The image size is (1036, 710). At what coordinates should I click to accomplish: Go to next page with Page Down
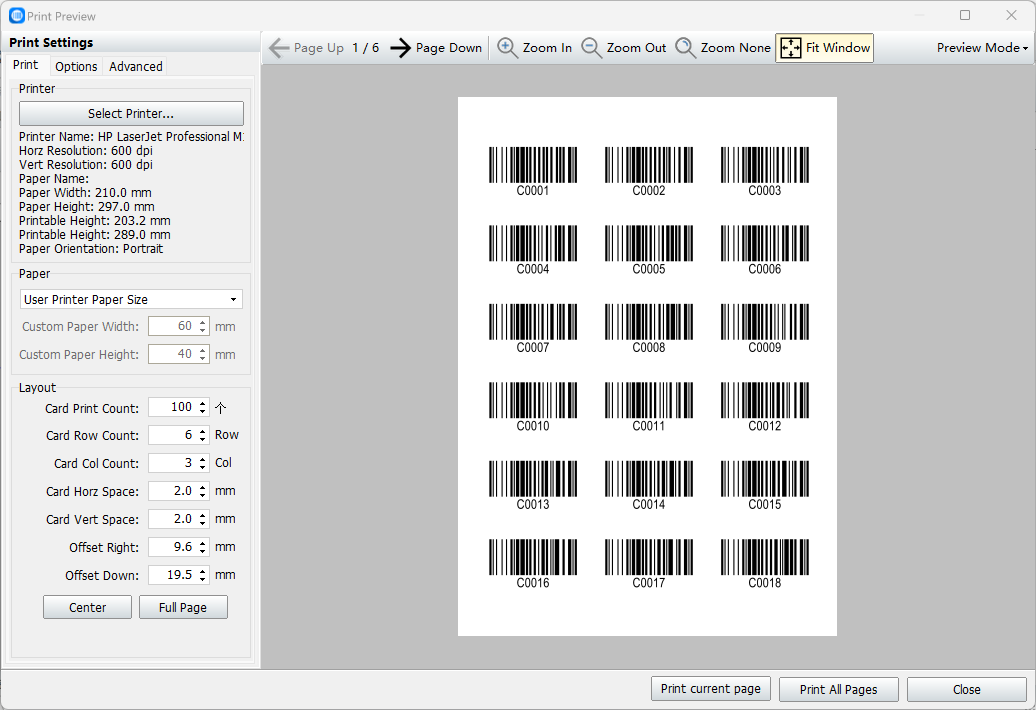point(435,48)
